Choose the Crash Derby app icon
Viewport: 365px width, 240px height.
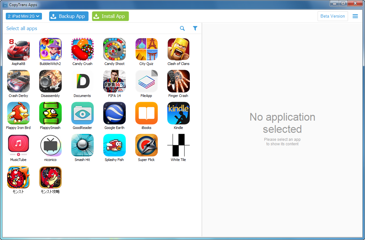click(x=18, y=81)
